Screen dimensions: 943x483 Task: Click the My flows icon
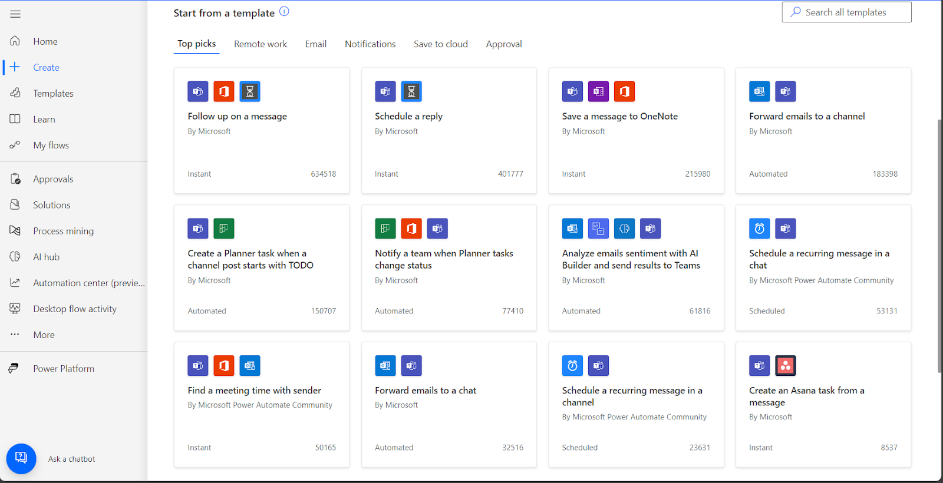(x=15, y=145)
